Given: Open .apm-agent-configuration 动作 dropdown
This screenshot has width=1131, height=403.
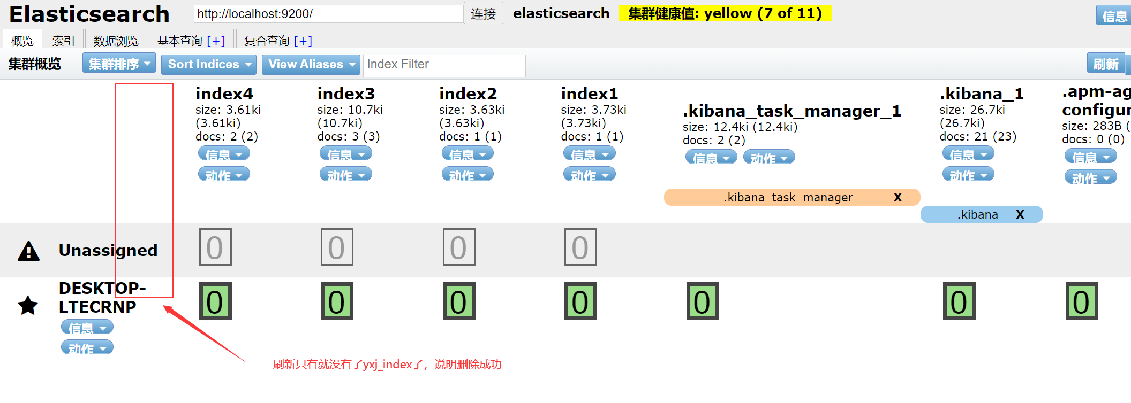Looking at the screenshot, I should [x=1091, y=177].
